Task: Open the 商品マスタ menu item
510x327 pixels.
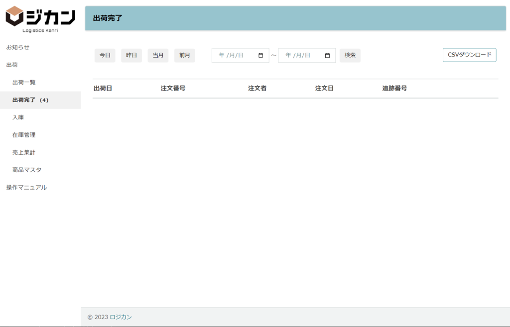Action: click(x=27, y=170)
